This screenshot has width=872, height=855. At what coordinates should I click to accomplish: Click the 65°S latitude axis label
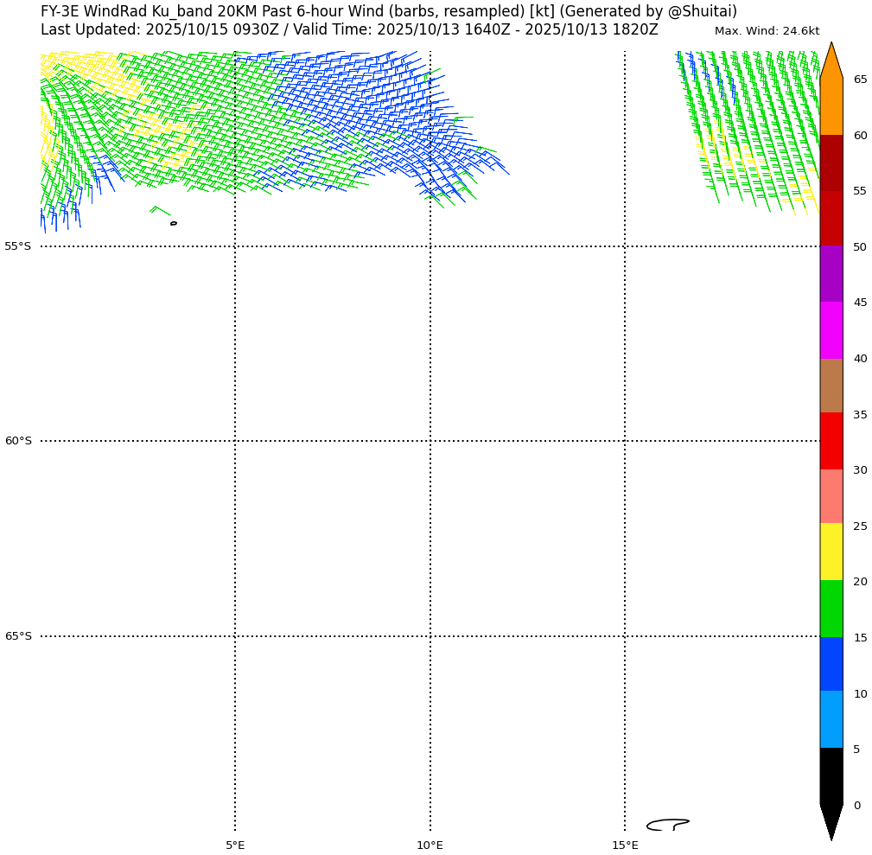coord(18,636)
